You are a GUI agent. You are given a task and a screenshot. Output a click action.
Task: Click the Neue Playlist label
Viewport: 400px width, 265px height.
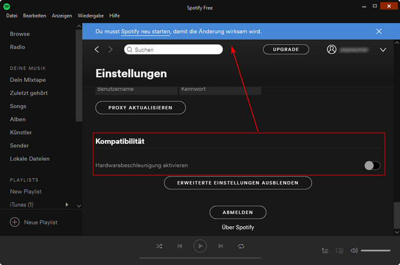(x=41, y=222)
